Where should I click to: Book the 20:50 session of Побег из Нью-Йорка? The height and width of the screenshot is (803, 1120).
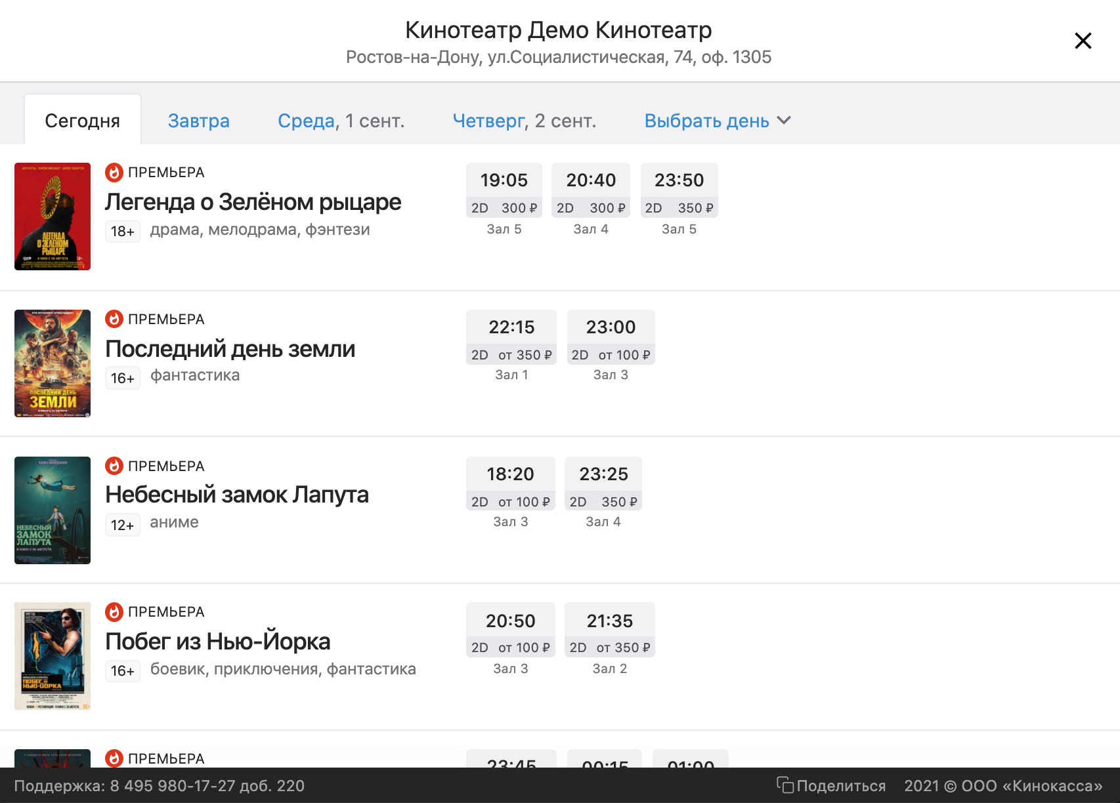click(x=511, y=630)
